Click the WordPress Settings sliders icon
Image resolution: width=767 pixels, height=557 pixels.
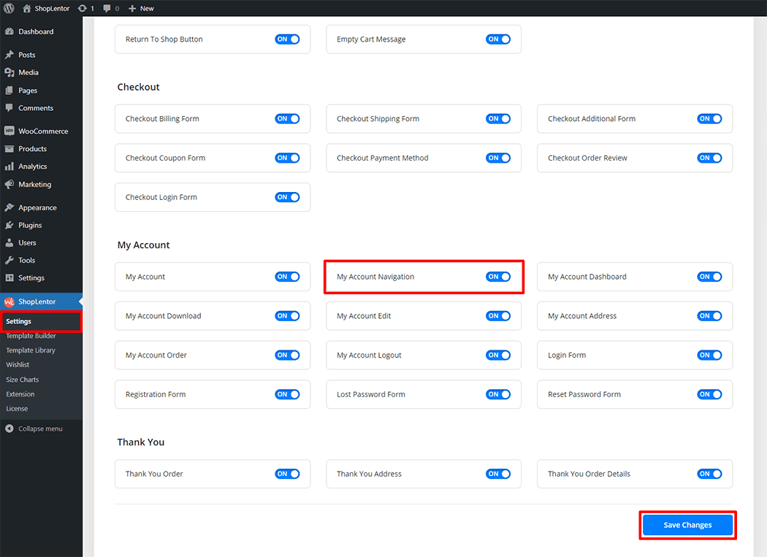tap(9, 277)
